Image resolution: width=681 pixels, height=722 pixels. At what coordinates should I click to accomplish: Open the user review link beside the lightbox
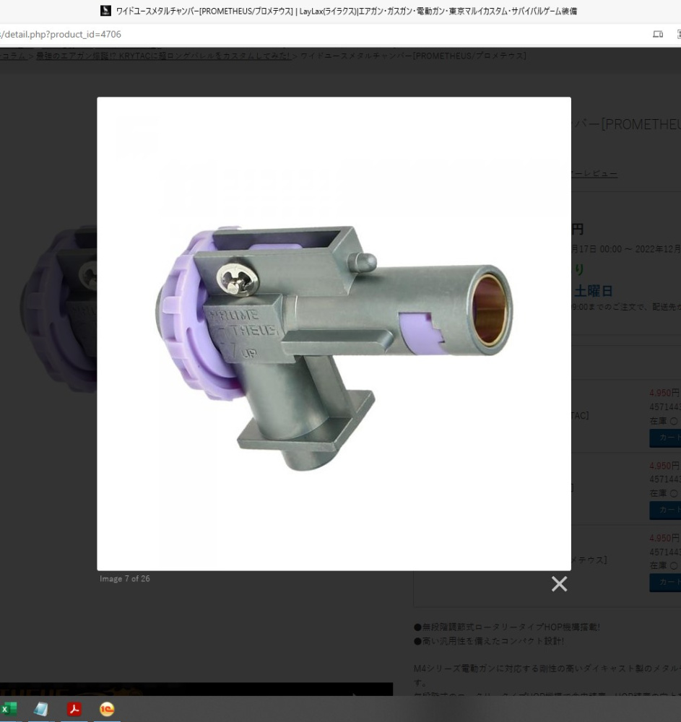[x=594, y=173]
